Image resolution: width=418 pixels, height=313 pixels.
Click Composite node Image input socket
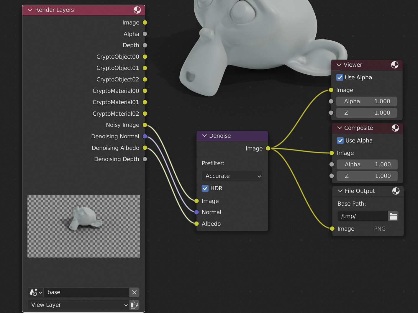(332, 153)
